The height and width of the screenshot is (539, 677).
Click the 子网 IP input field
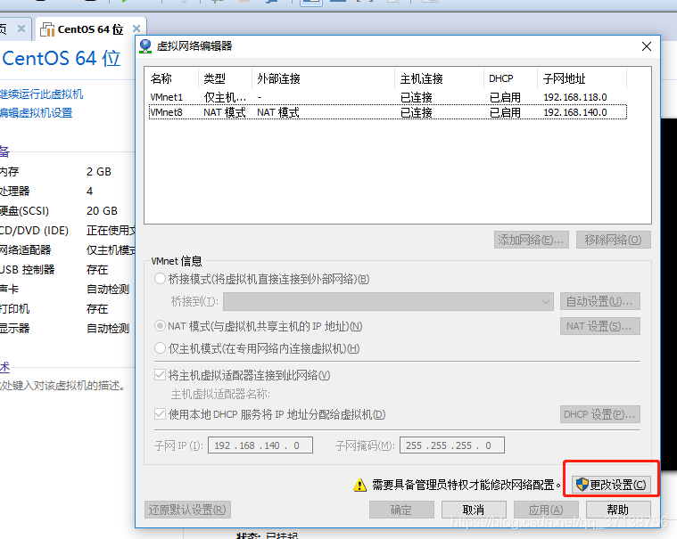[260, 445]
